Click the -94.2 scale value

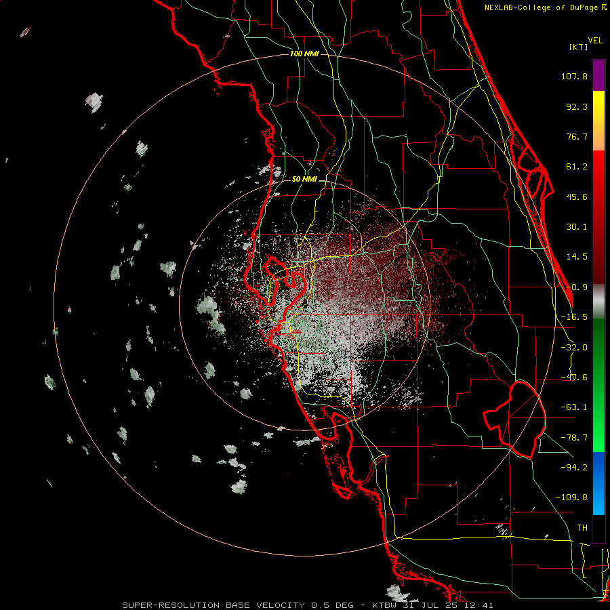coord(574,468)
